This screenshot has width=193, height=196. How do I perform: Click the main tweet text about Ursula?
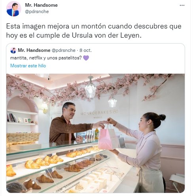pos(94,30)
